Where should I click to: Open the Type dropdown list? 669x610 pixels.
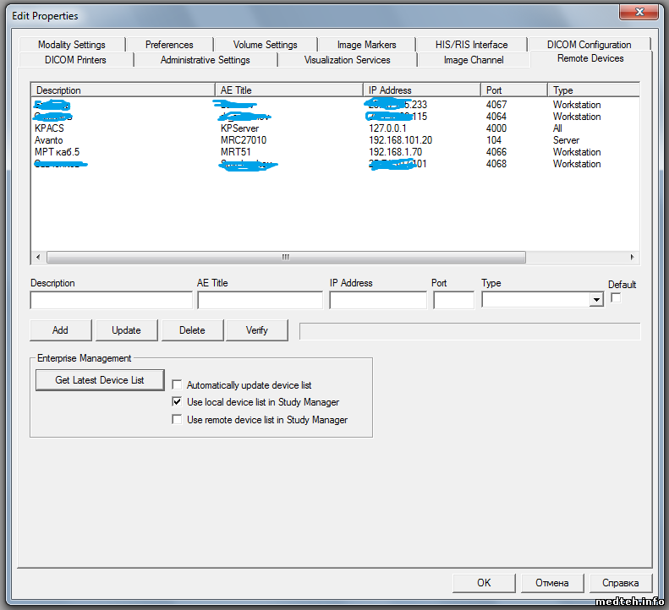point(596,300)
